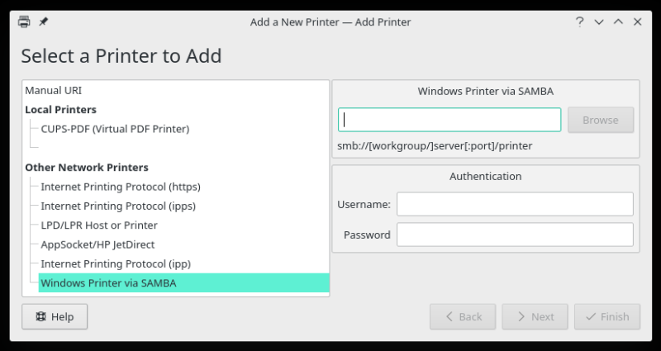Click the Finish button
This screenshot has width=661, height=351.
click(607, 316)
